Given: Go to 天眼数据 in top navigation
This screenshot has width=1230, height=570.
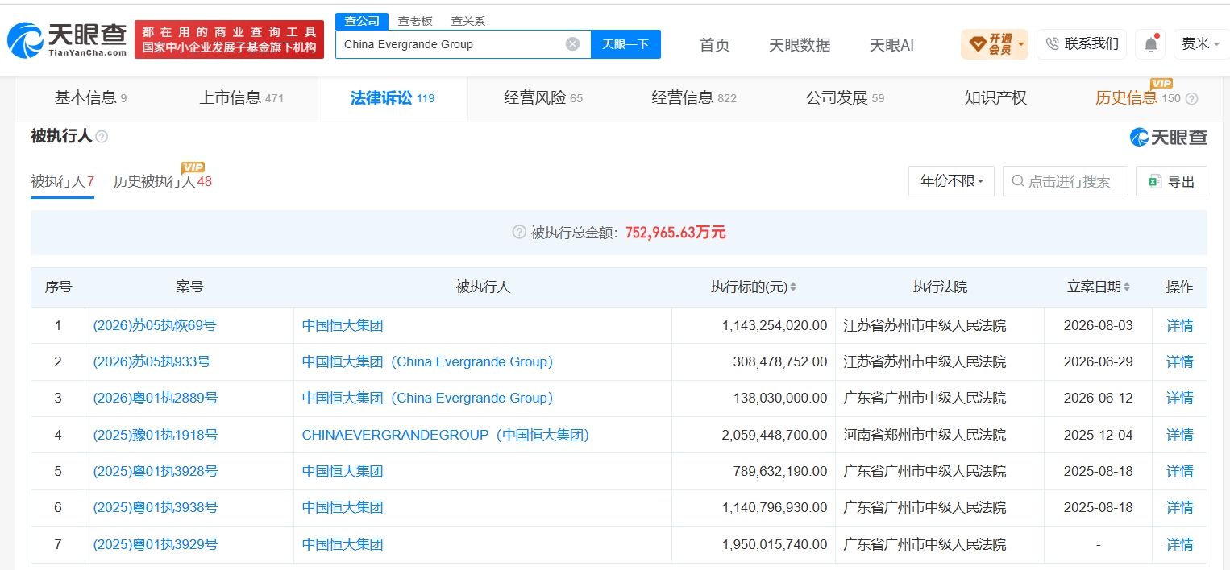Looking at the screenshot, I should point(800,45).
